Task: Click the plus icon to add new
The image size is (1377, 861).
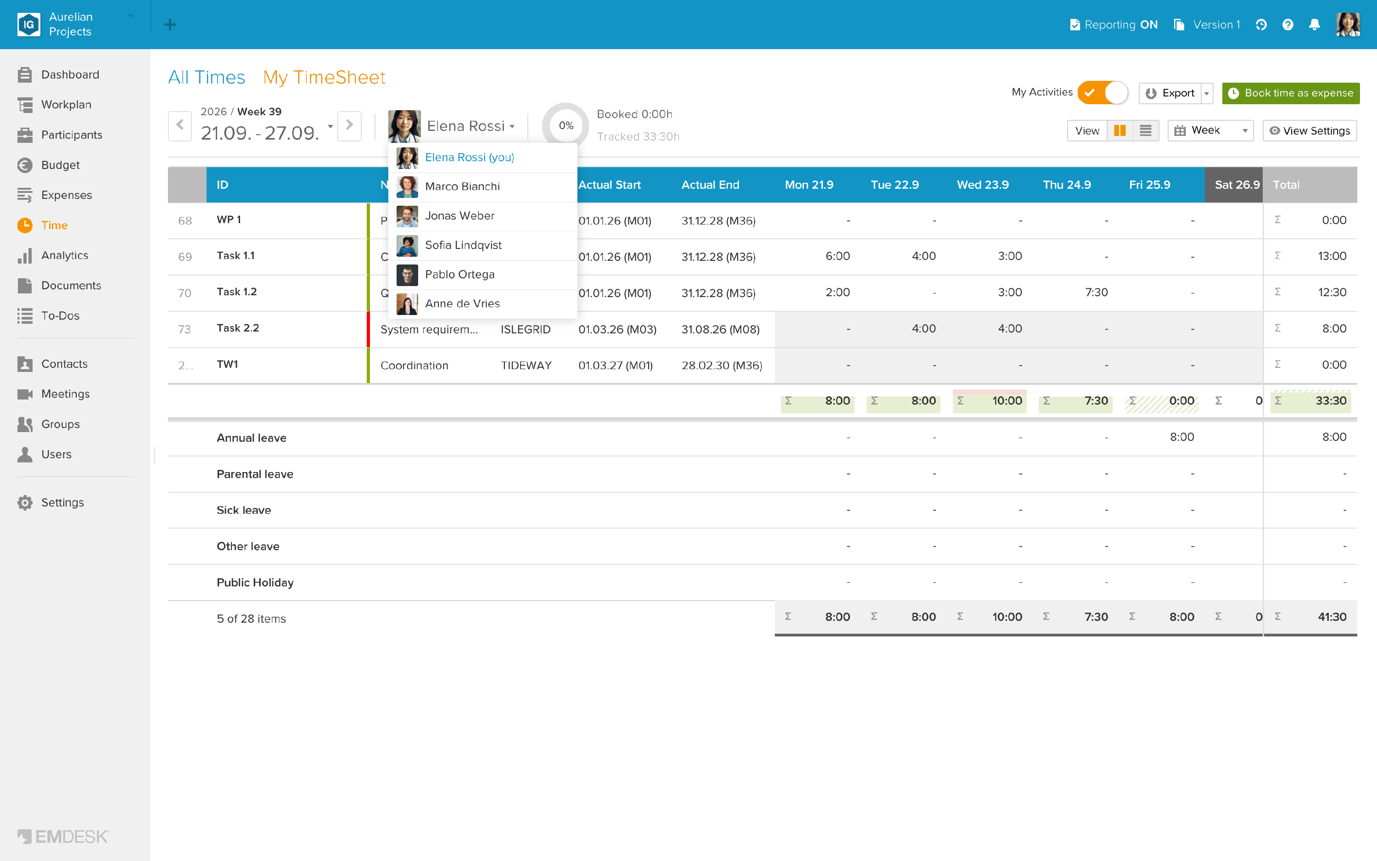Action: pos(169,24)
